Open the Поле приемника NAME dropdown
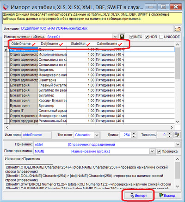 tap(152, 151)
